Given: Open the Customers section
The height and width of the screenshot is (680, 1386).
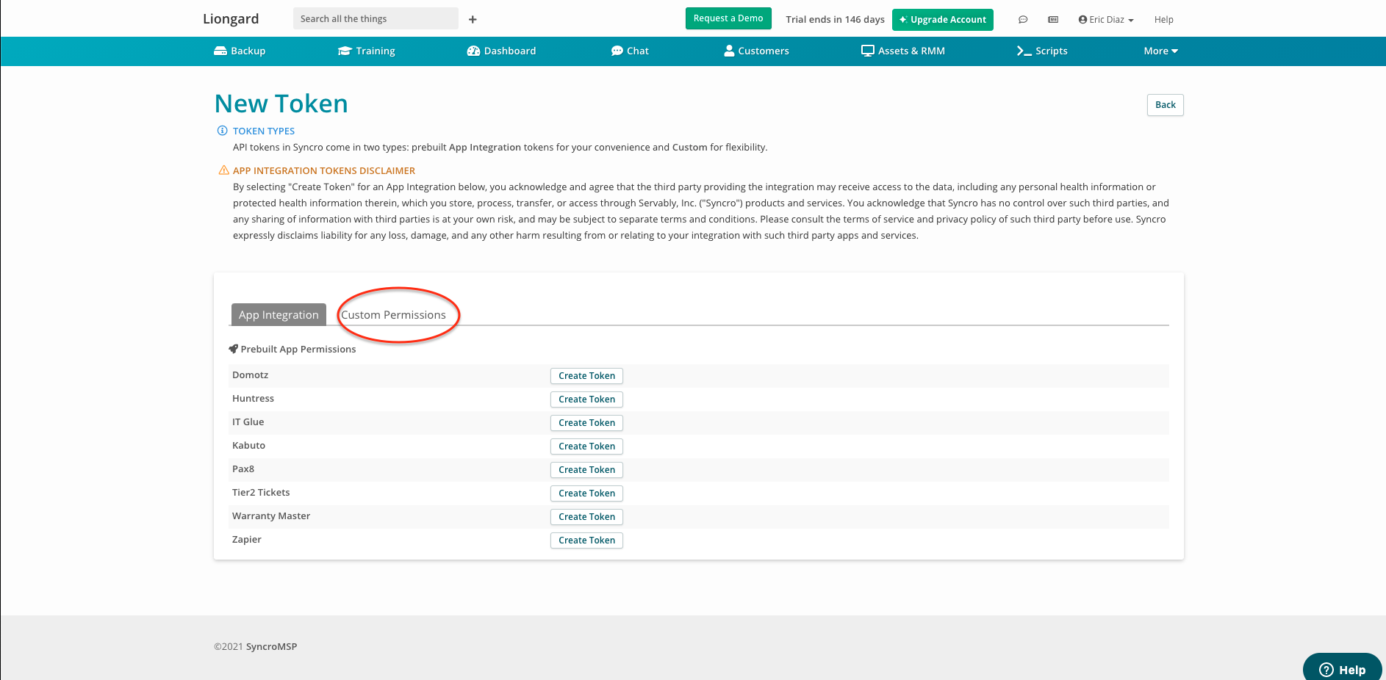Looking at the screenshot, I should (757, 51).
